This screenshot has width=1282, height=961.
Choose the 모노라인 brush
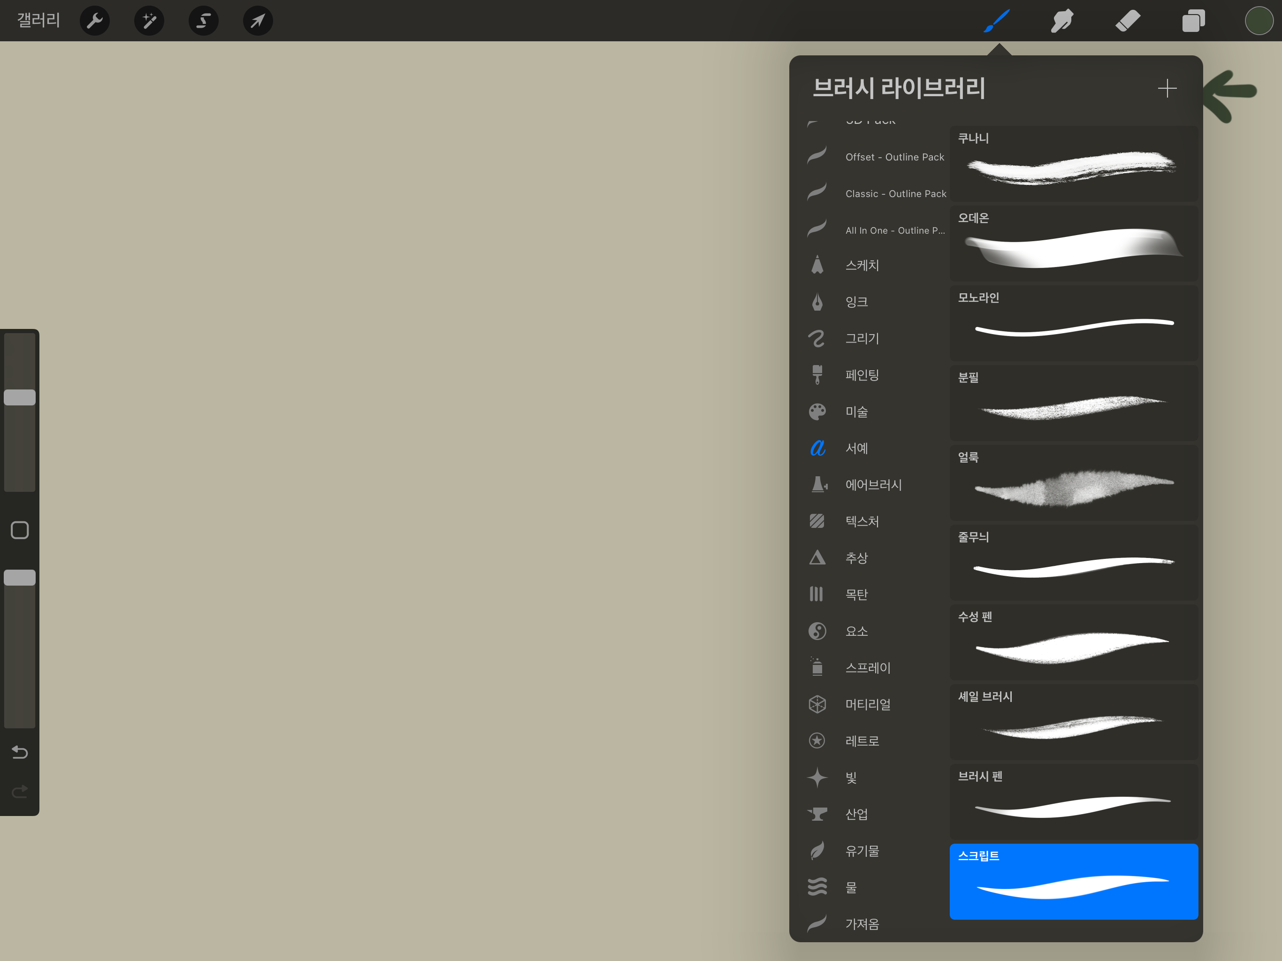coord(1073,322)
